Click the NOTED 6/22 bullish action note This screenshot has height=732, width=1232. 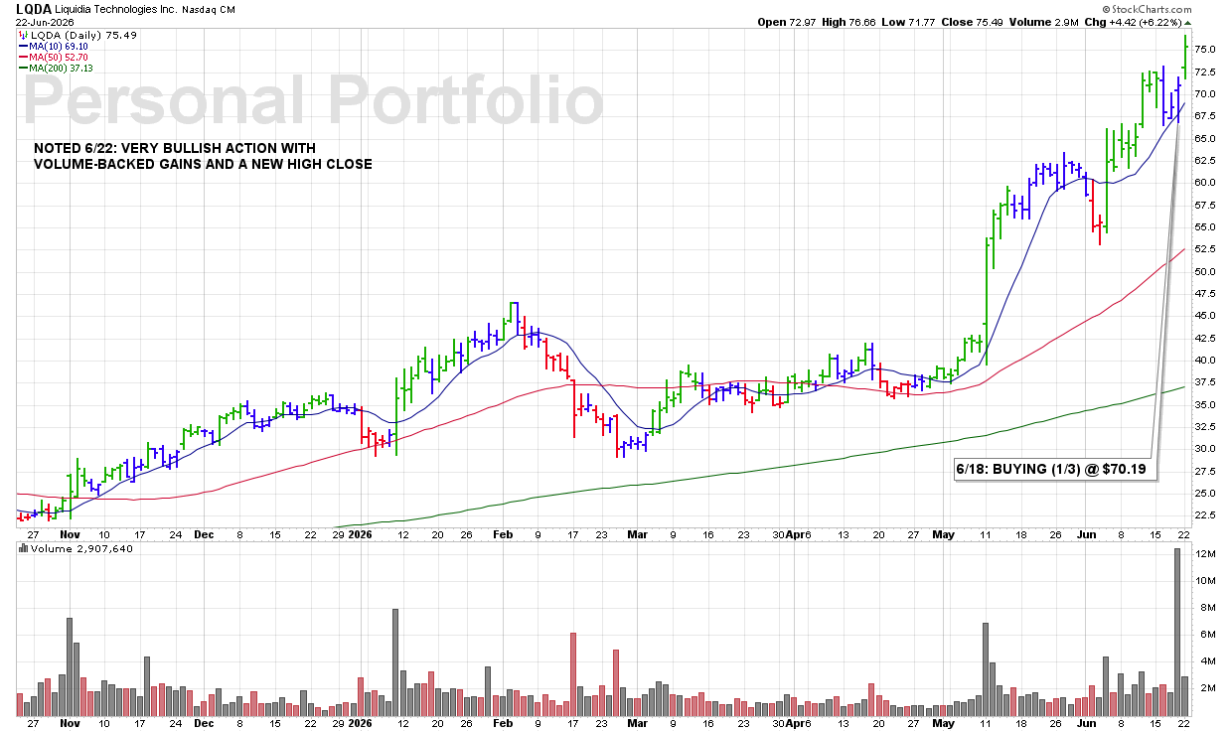203,155
